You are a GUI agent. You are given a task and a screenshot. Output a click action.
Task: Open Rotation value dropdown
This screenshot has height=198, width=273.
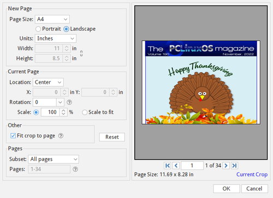point(60,102)
